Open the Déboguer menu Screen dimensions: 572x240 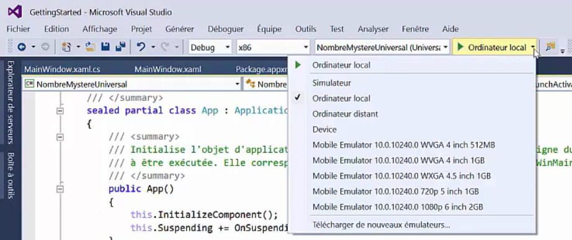click(x=225, y=29)
